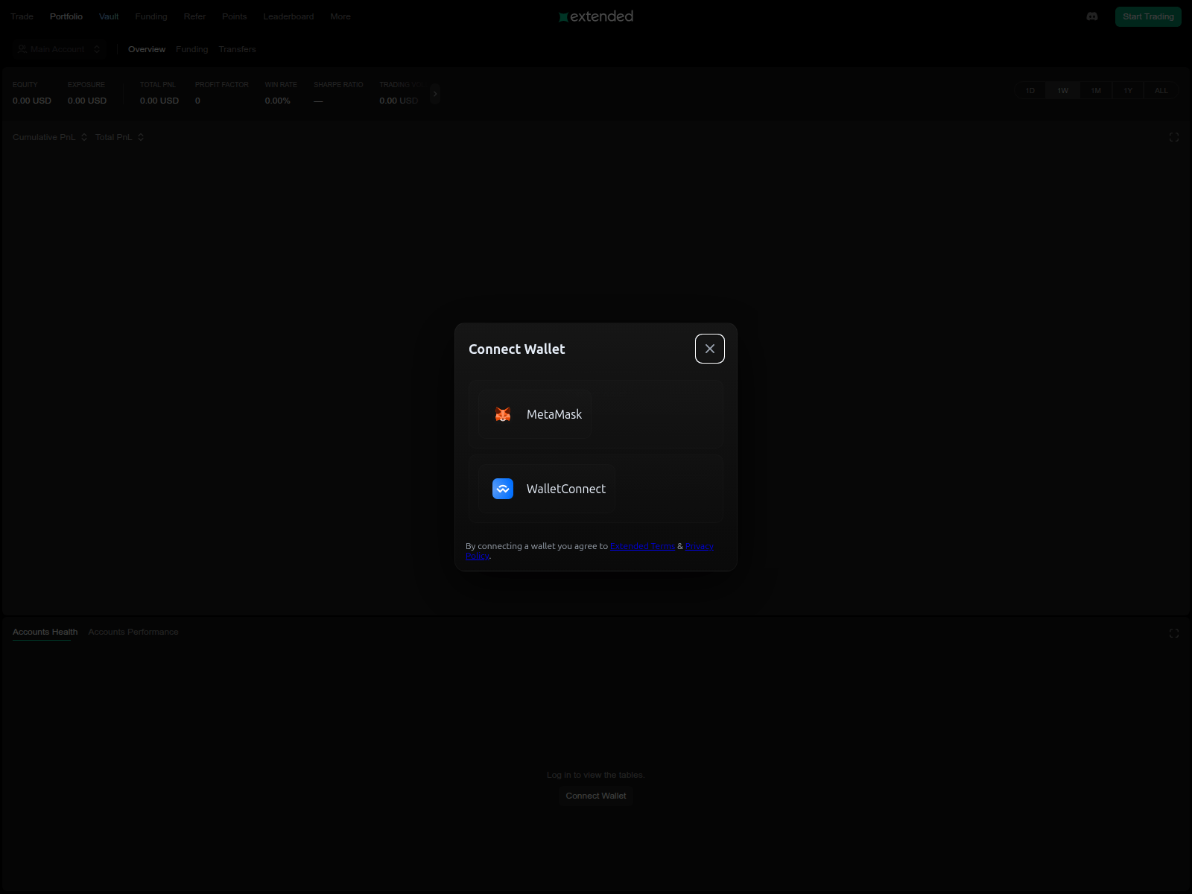This screenshot has width=1192, height=894.
Task: Select the 1M time range
Action: [x=1096, y=91]
